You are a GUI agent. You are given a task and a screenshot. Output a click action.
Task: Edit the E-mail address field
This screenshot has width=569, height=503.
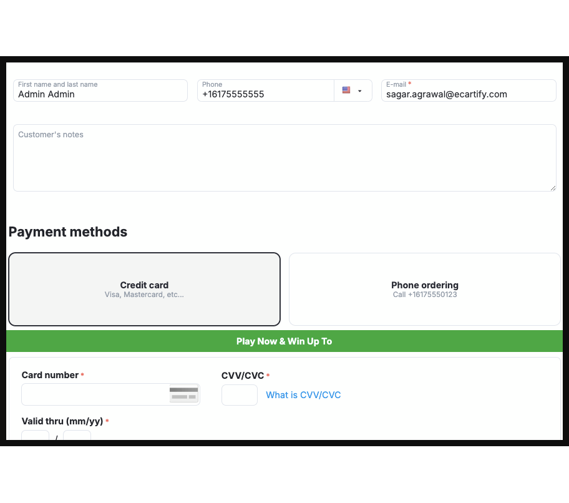click(468, 94)
